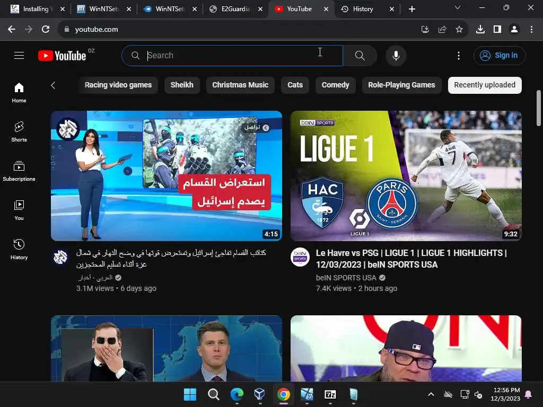Switch to the E2Guardian tab
The width and height of the screenshot is (543, 407).
coord(235,9)
